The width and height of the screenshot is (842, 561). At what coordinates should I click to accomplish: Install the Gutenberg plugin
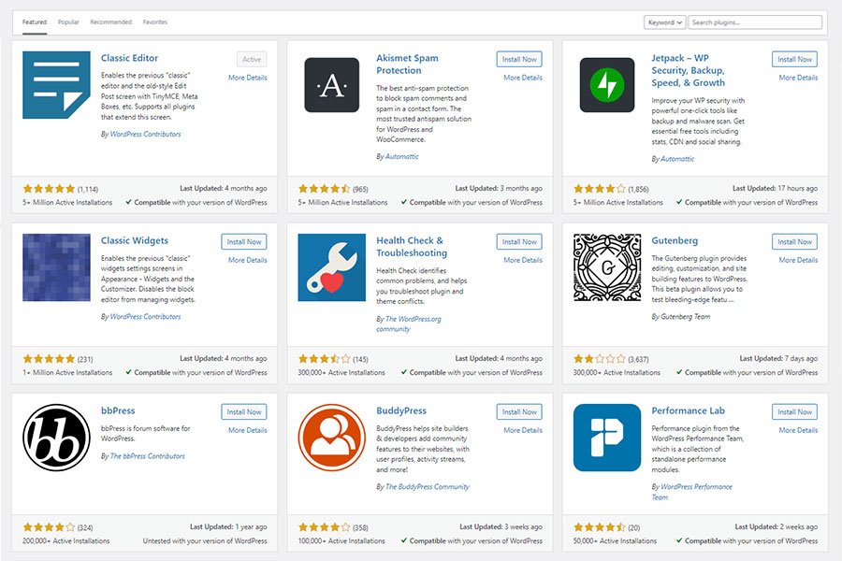(794, 241)
